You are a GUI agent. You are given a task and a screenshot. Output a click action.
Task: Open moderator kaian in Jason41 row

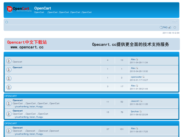click(32, 107)
